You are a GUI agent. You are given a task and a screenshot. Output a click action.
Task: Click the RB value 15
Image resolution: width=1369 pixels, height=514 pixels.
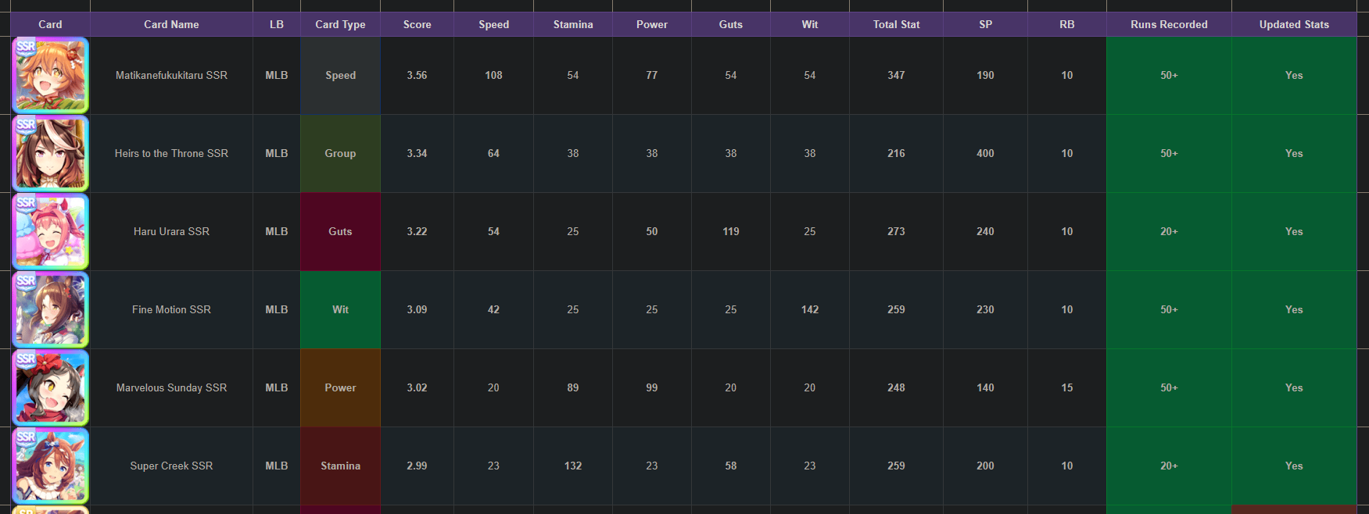coord(1067,388)
